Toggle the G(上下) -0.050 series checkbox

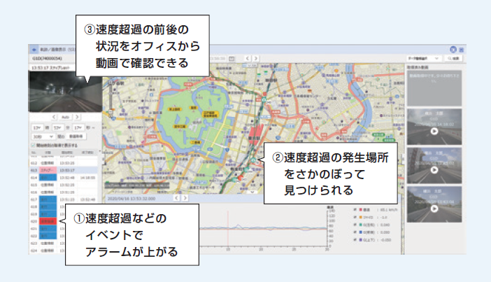355,240
